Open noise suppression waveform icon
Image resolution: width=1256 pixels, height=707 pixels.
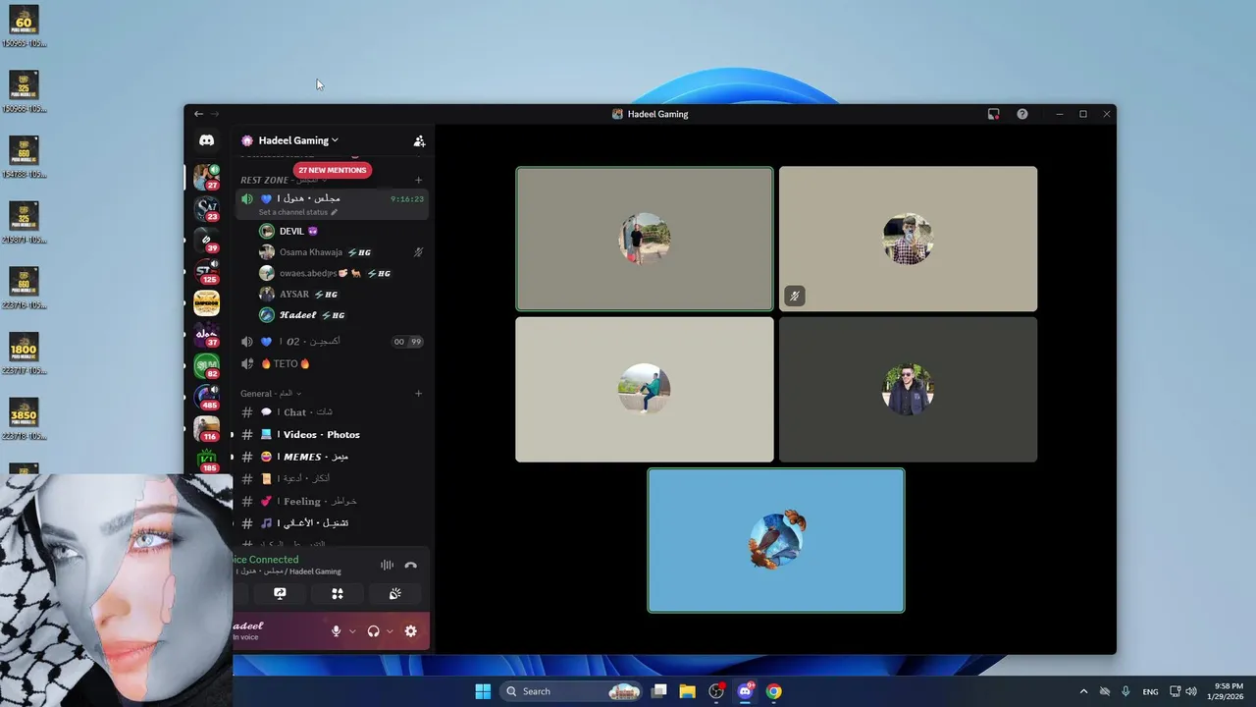point(387,565)
